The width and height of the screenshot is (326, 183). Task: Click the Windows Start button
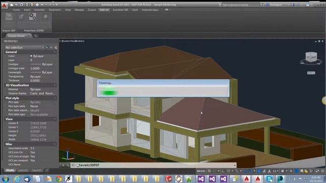[x=5, y=178]
